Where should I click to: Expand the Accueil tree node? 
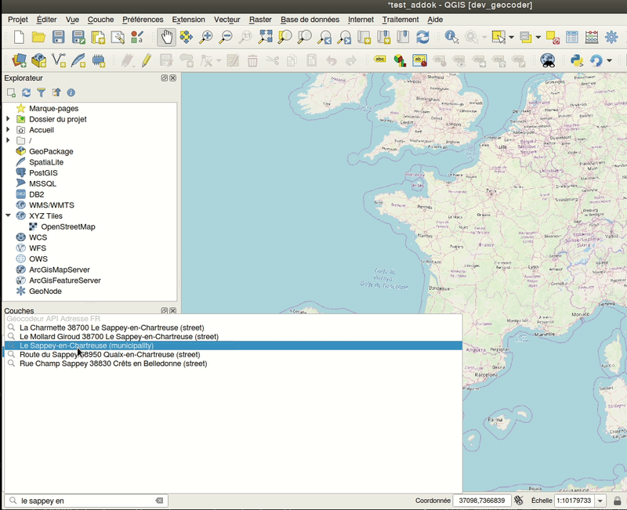pos(8,129)
